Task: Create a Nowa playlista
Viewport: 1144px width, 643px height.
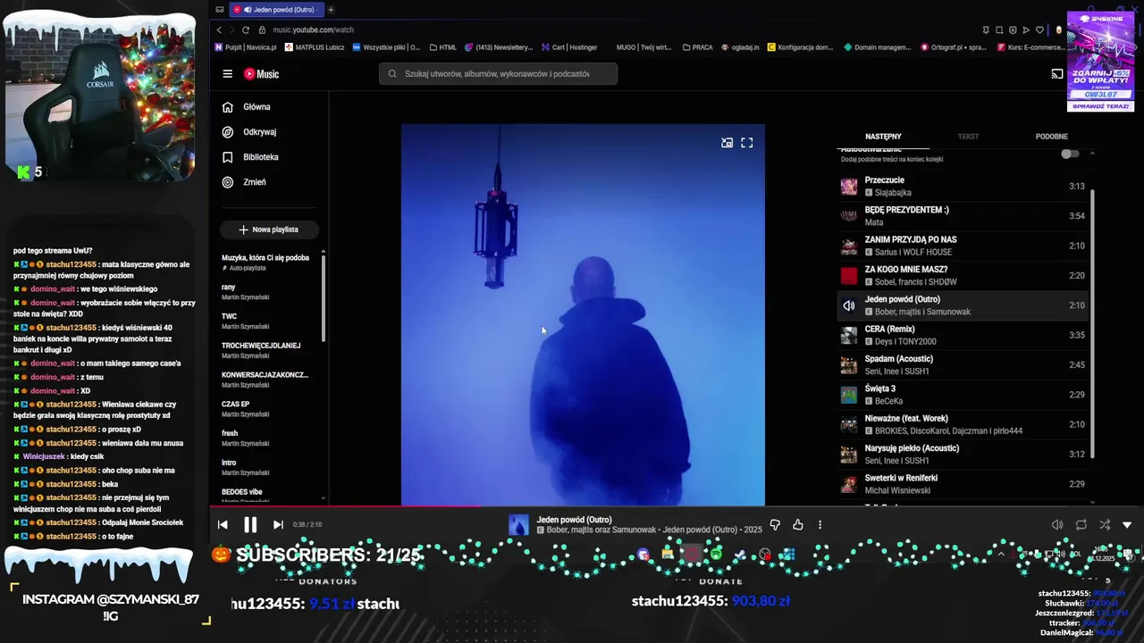Action: tap(269, 230)
